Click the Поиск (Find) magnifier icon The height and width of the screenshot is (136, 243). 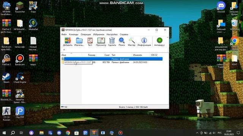(x=121, y=42)
